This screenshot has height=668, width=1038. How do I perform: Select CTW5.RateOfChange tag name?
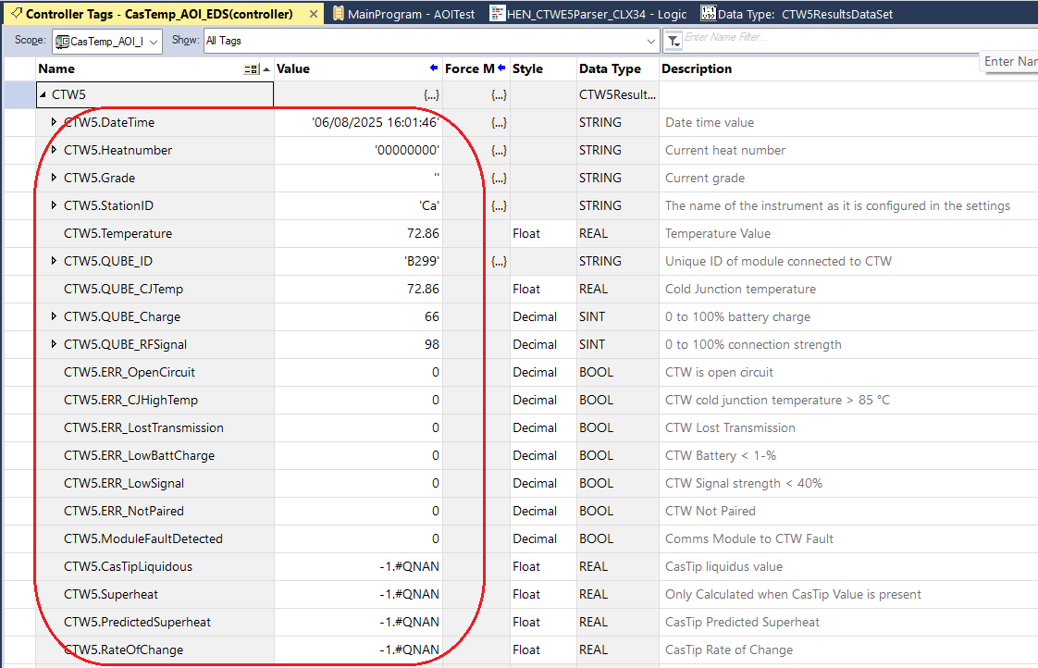point(123,650)
